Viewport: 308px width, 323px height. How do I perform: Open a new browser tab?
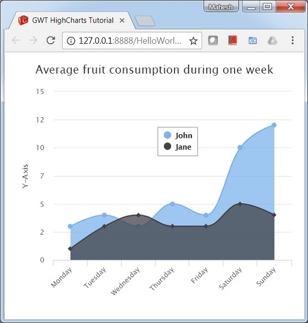145,21
